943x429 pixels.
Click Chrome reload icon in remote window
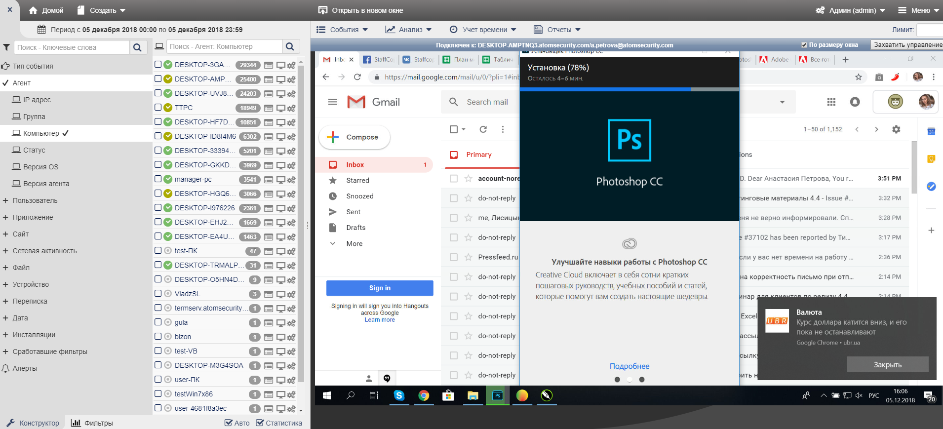coord(357,77)
